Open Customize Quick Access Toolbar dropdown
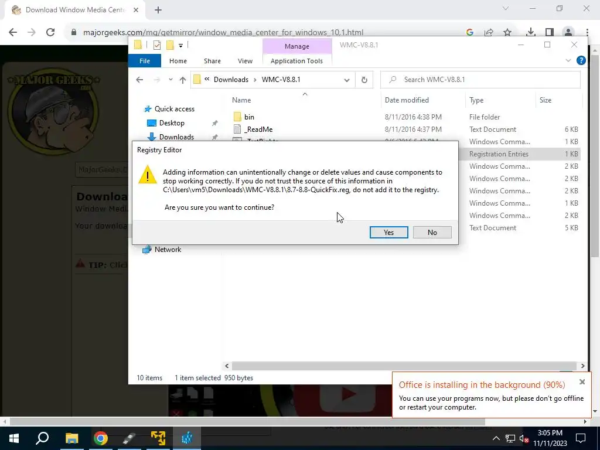This screenshot has width=600, height=450. click(180, 46)
